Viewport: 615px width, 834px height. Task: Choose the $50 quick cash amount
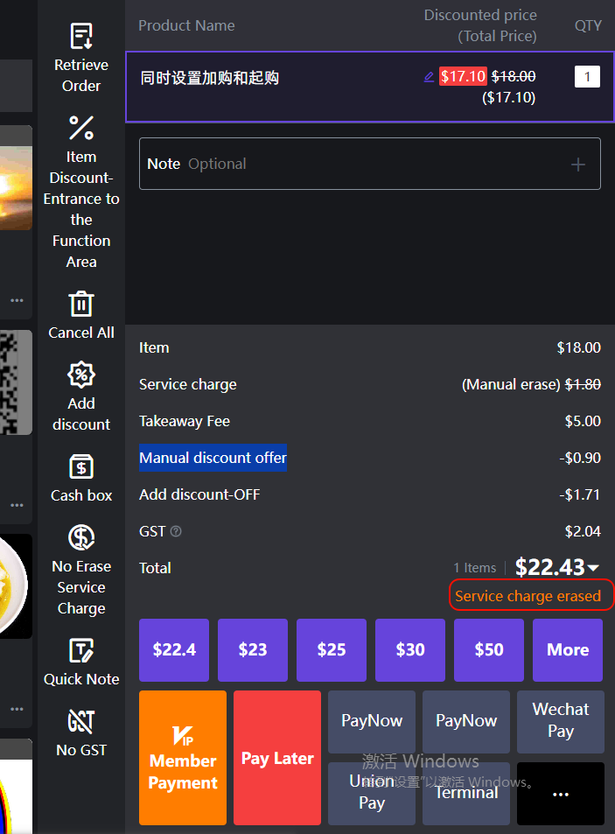pyautogui.click(x=489, y=650)
